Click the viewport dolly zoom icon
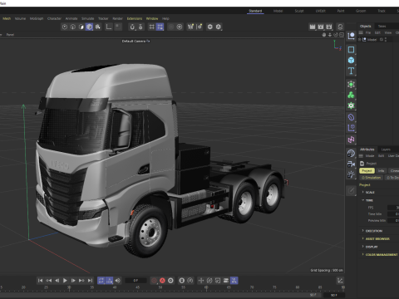The height and width of the screenshot is (299, 399). point(330,35)
